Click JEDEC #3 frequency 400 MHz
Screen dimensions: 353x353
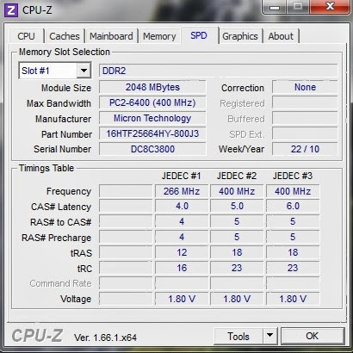[293, 191]
